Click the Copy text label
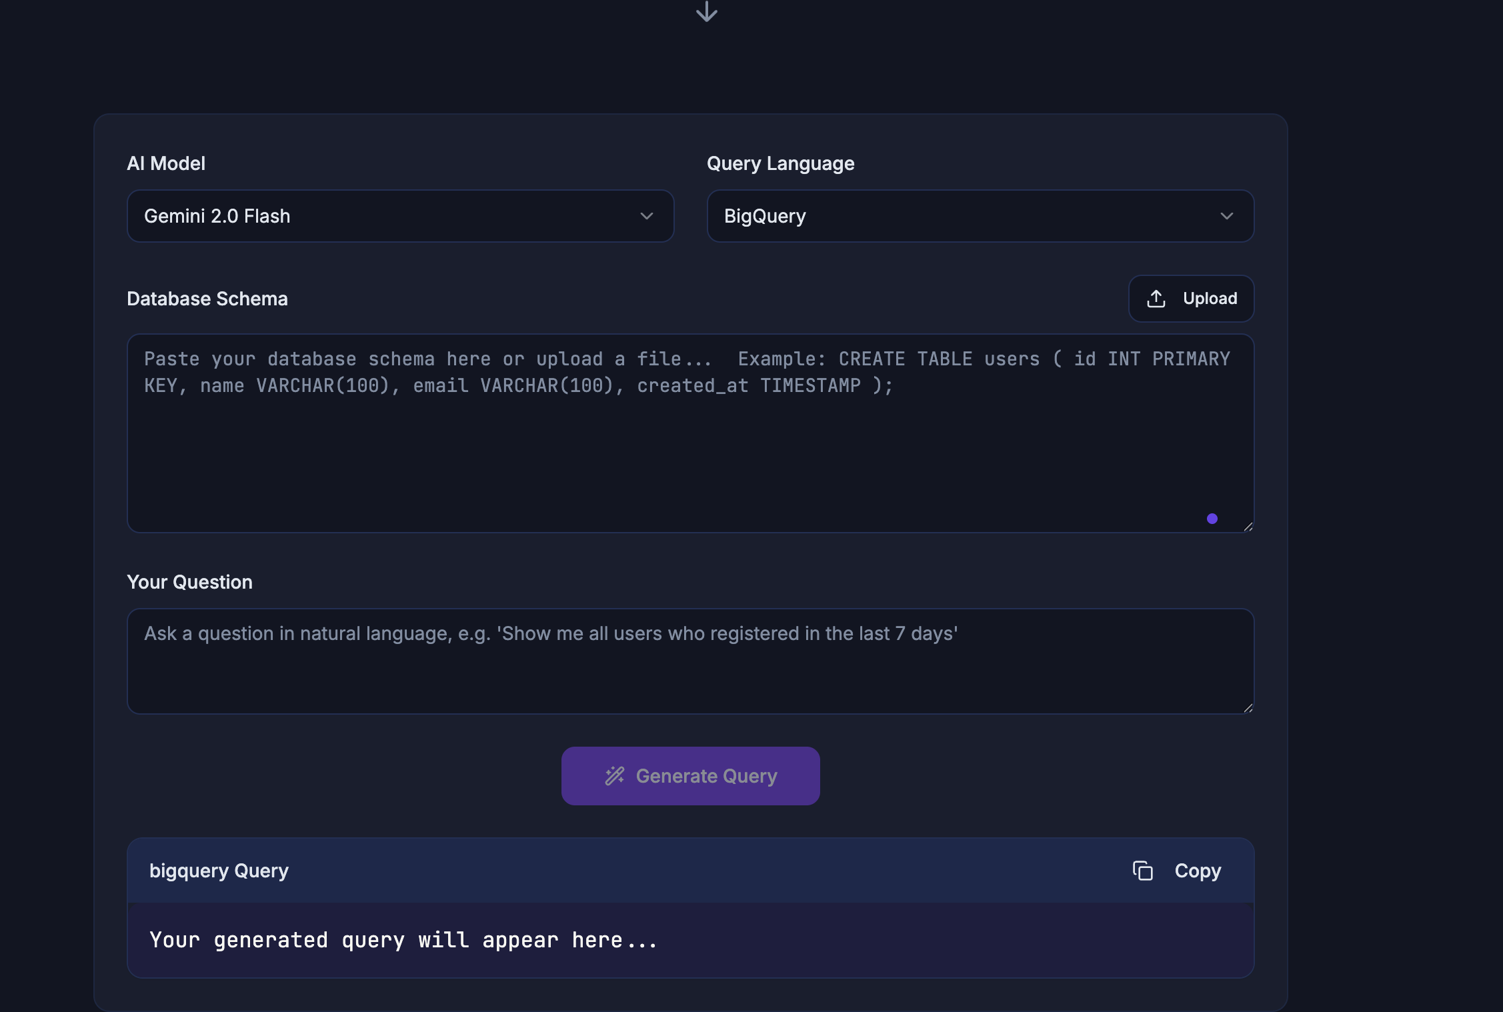This screenshot has width=1503, height=1012. point(1198,871)
